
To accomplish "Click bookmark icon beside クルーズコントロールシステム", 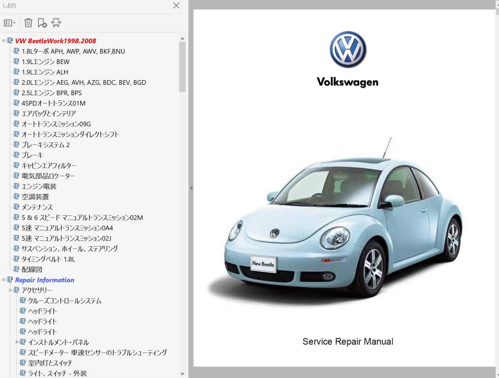I will pos(23,301).
